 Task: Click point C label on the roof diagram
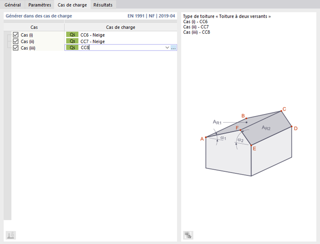[x=284, y=109]
